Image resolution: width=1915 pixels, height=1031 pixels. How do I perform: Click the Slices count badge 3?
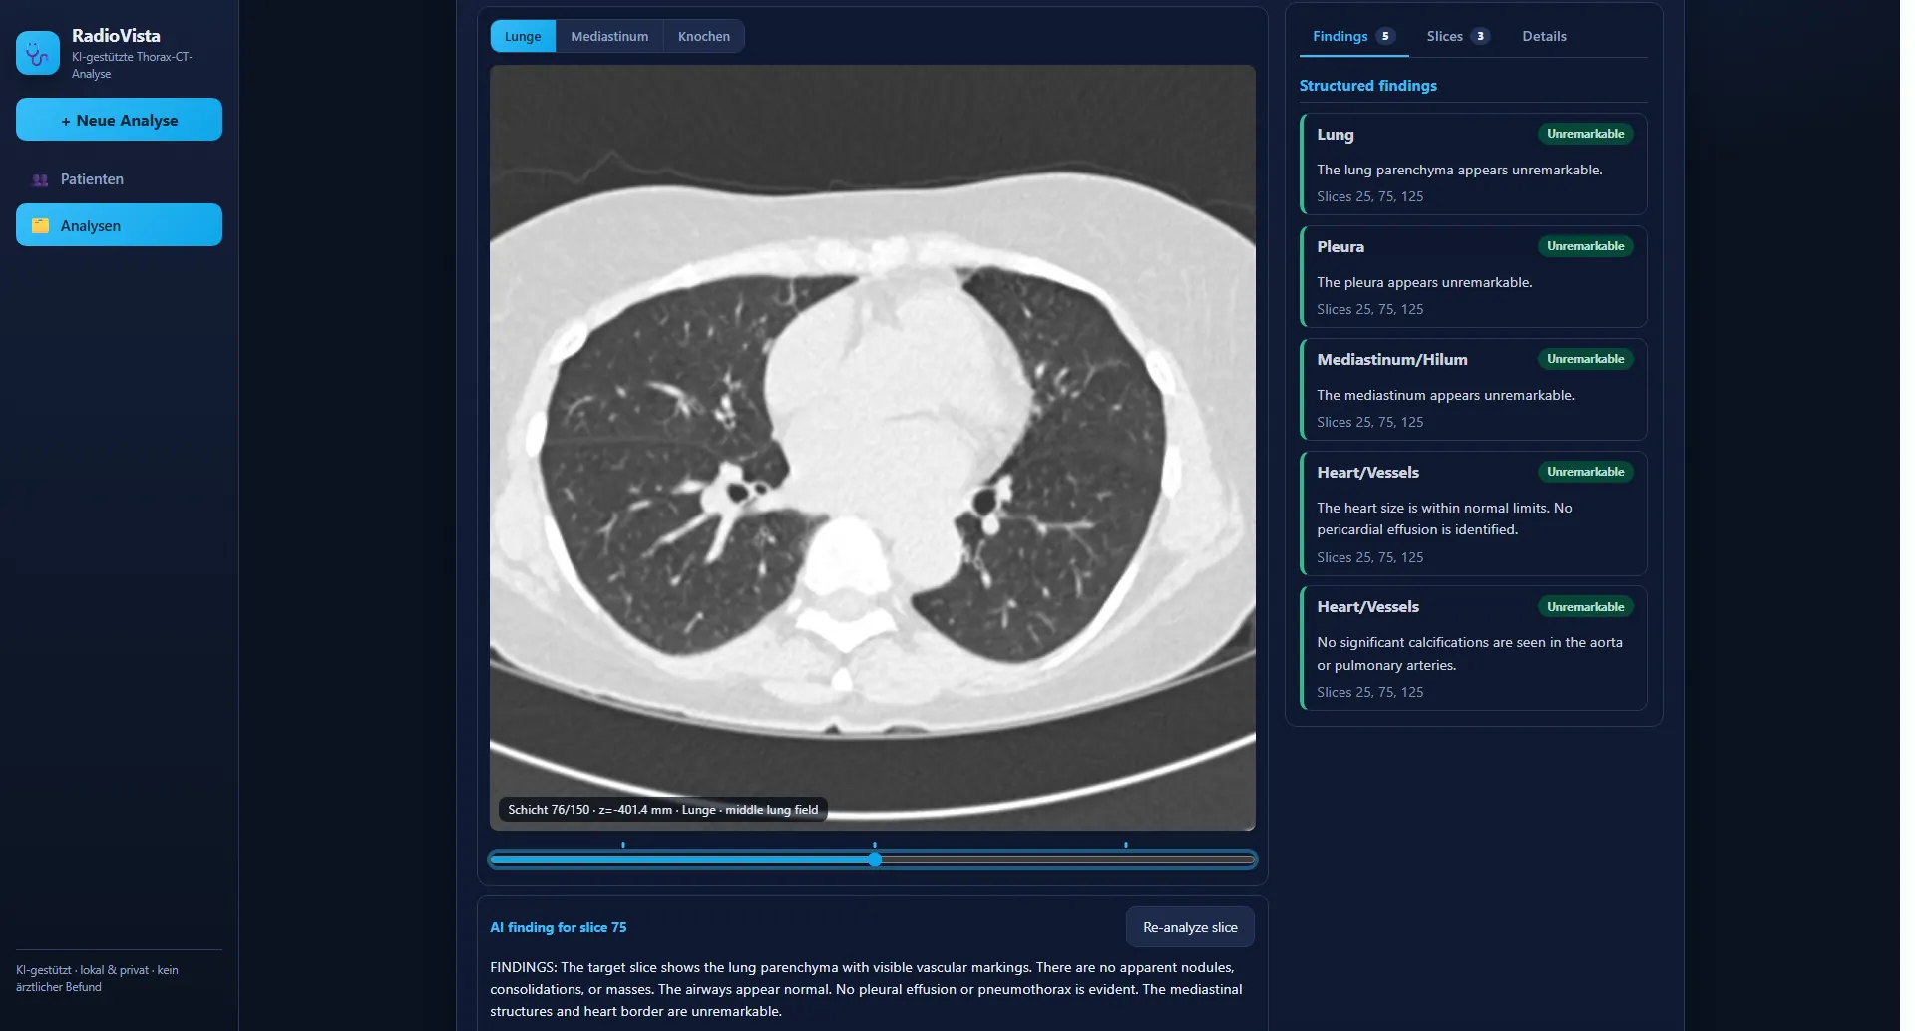(x=1480, y=36)
